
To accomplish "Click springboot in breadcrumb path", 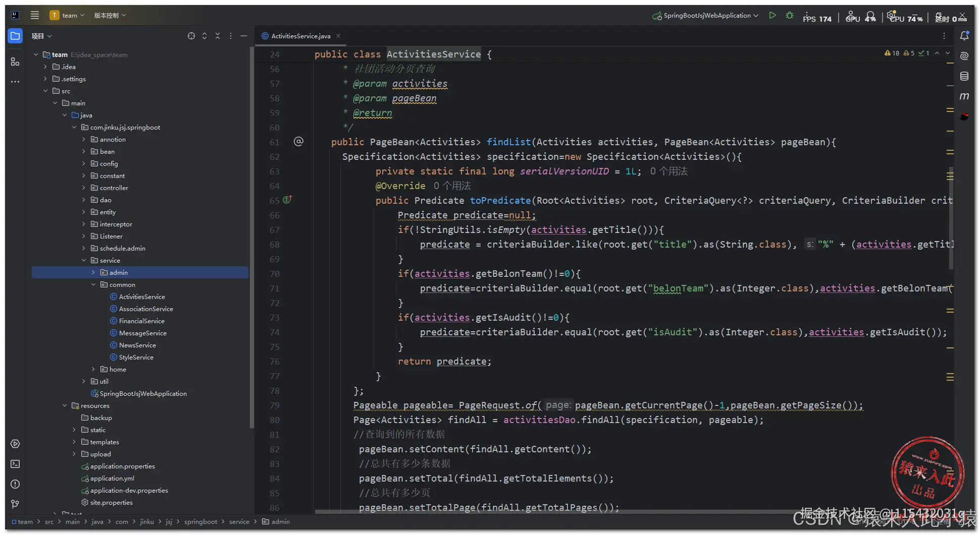I will tap(200, 521).
